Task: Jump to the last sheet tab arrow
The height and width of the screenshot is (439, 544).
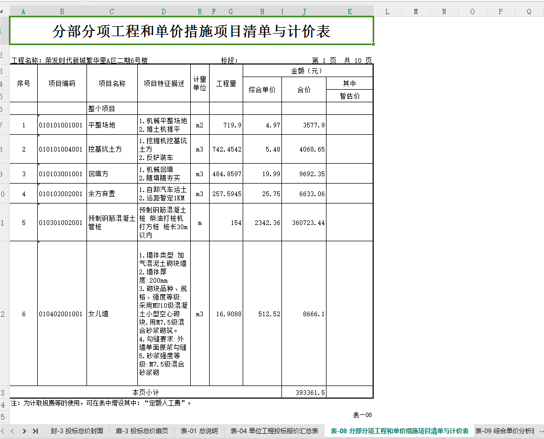Action: pyautogui.click(x=36, y=431)
